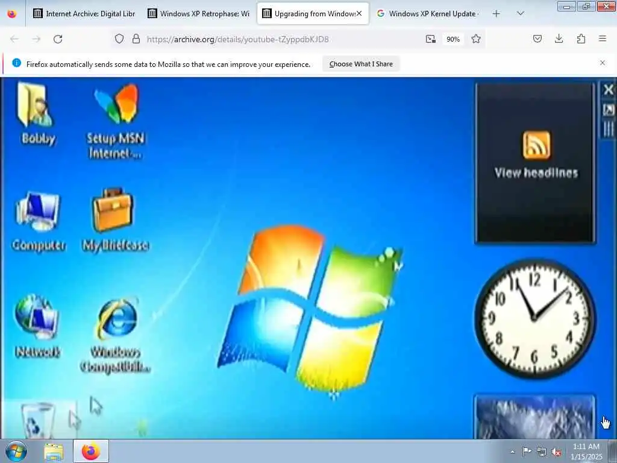This screenshot has height=463, width=617.
Task: Click the mountain slideshow gadget thumbnail
Action: click(535, 417)
